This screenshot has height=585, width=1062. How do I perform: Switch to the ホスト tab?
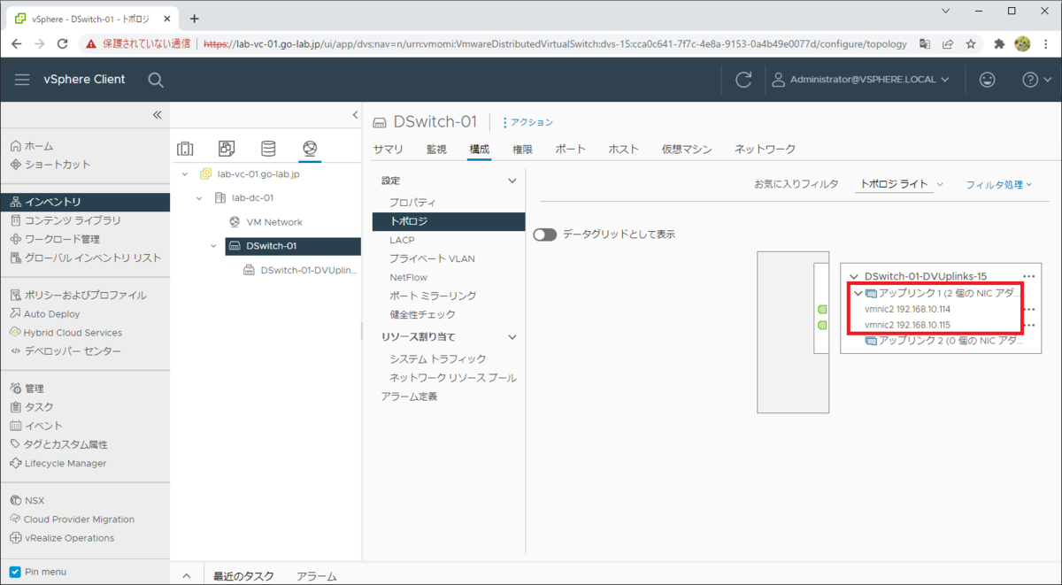[623, 150]
